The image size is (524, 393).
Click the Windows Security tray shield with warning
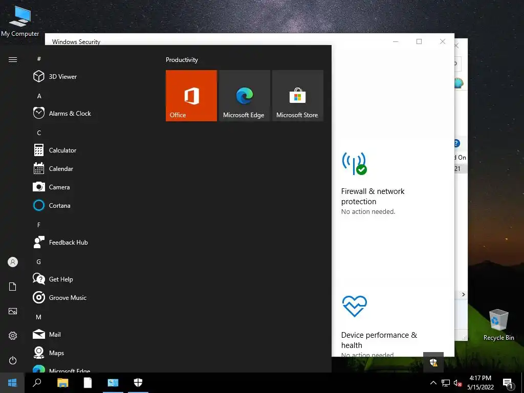coord(433,362)
